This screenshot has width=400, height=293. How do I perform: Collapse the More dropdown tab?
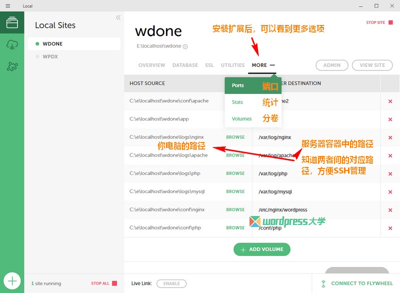coord(263,65)
